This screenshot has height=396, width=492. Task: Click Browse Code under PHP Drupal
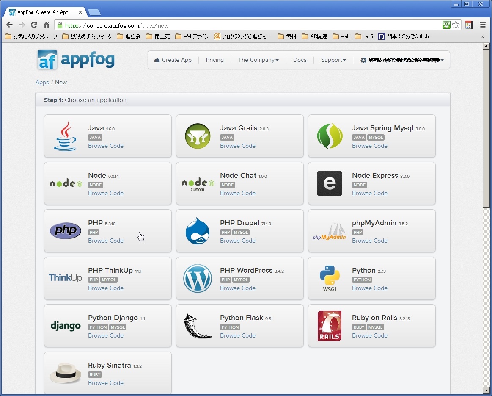(237, 241)
